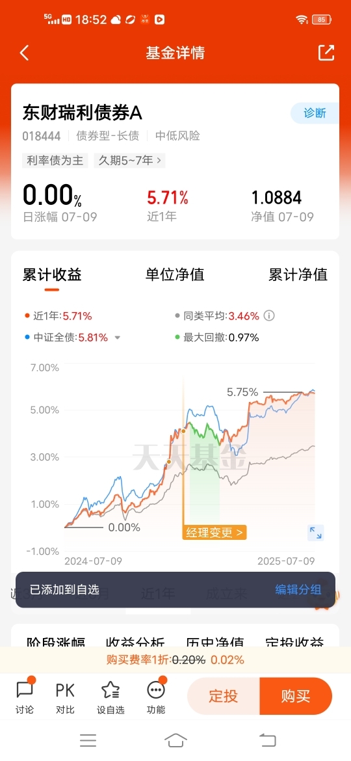Click the 编辑分组 link in toast
Screen dimensions: 351x761
tap(298, 590)
